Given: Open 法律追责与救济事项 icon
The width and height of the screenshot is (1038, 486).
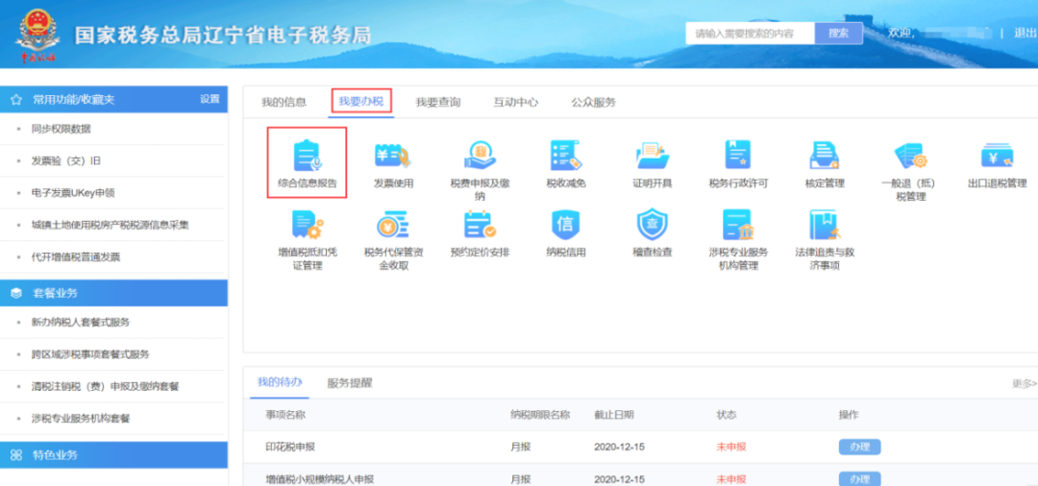Looking at the screenshot, I should pos(825,225).
